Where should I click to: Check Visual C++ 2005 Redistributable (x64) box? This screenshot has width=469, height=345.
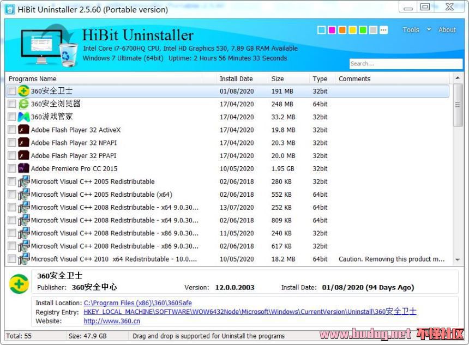pyautogui.click(x=11, y=194)
